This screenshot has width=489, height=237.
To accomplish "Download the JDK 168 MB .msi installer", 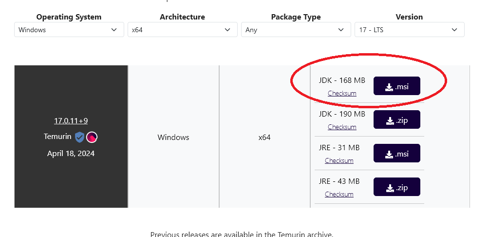I will tap(396, 86).
